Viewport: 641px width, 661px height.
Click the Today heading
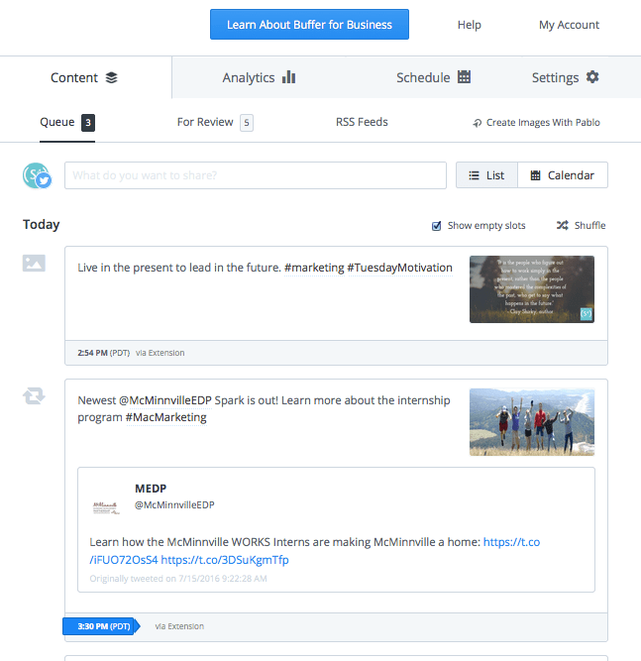click(x=42, y=225)
